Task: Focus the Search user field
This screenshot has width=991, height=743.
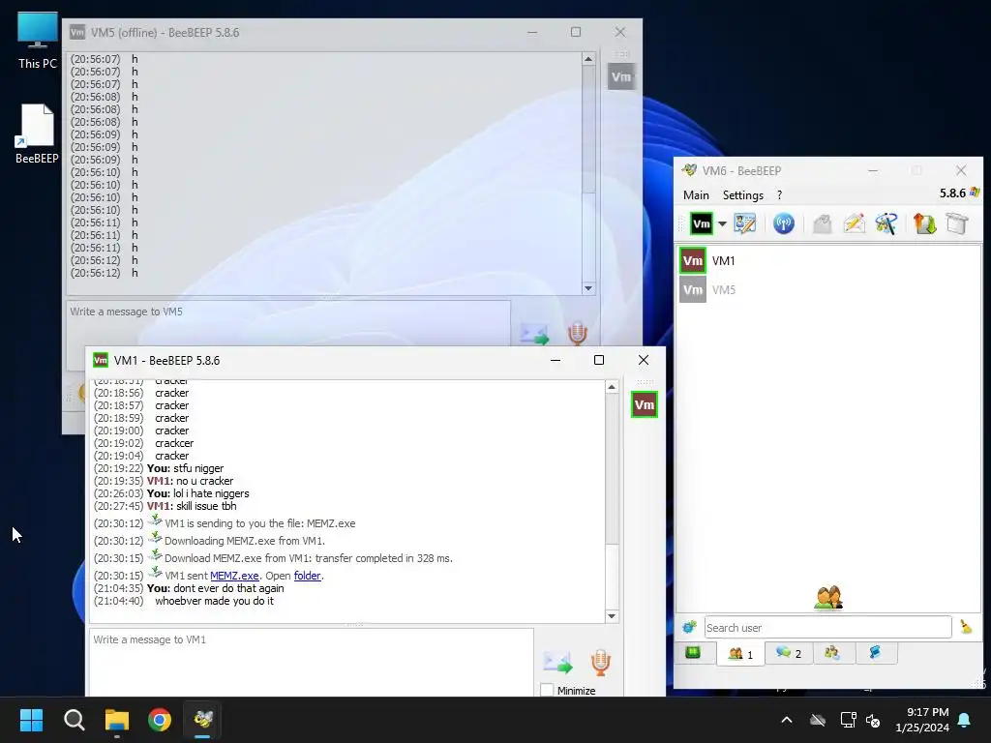Action: pos(828,627)
